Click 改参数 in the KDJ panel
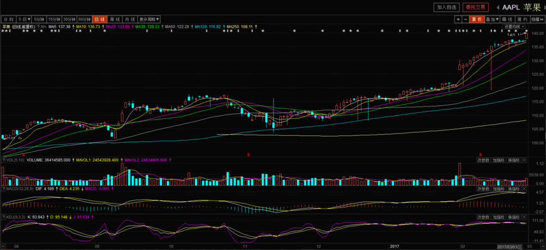 pyautogui.click(x=483, y=217)
